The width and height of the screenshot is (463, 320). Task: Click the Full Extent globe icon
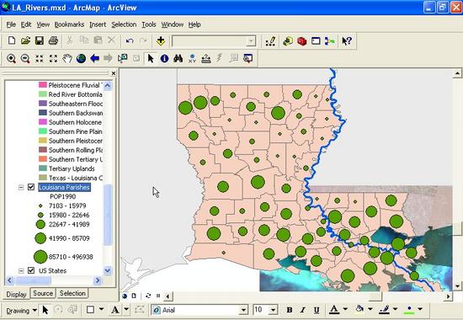[x=81, y=58]
